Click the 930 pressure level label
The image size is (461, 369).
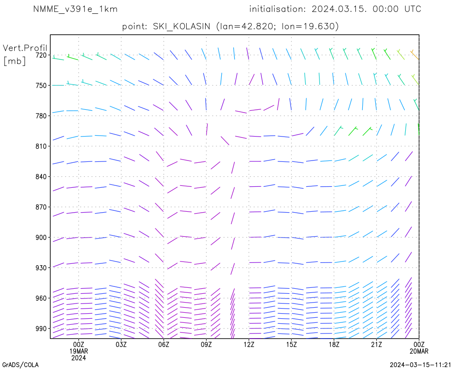coord(41,268)
